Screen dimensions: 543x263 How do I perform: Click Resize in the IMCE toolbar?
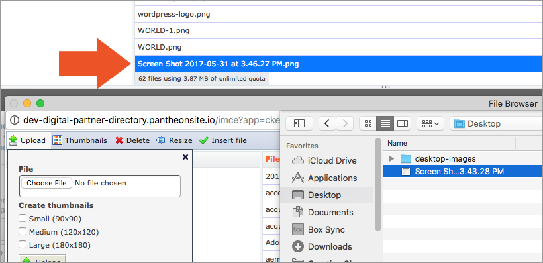pyautogui.click(x=175, y=140)
